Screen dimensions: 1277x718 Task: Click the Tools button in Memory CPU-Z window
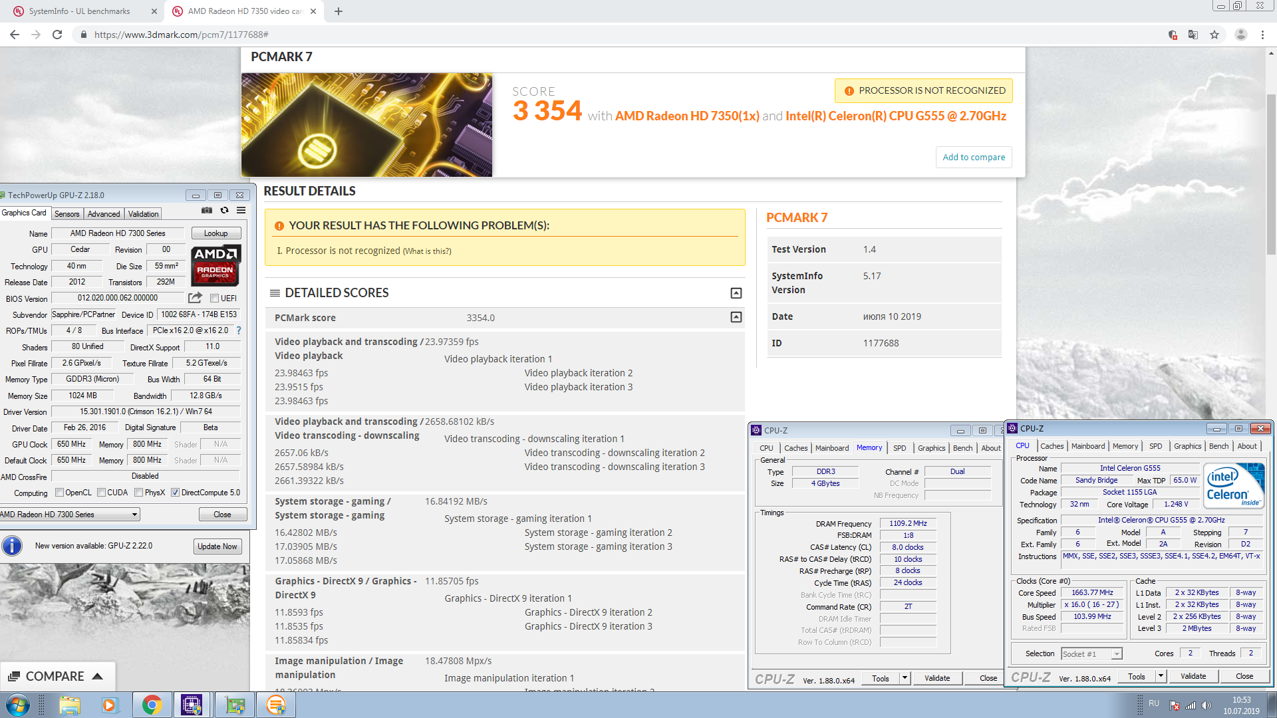coord(880,678)
